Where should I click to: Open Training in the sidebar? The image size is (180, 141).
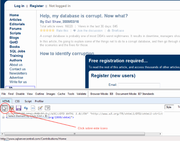pos(16,56)
